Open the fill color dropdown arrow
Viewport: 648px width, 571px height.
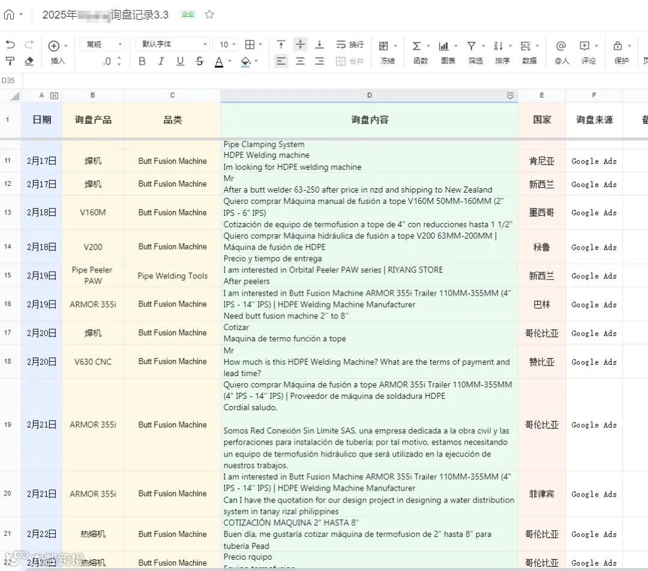[x=256, y=61]
